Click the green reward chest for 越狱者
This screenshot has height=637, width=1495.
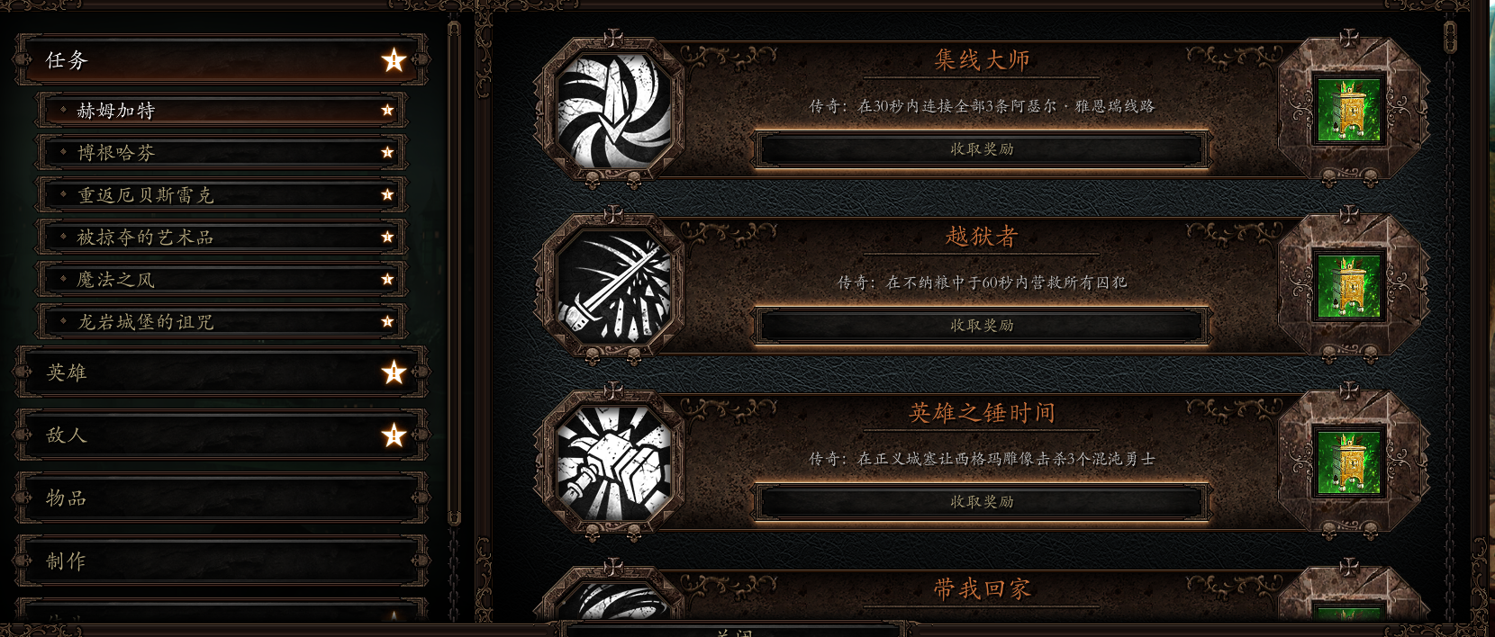coord(1348,286)
